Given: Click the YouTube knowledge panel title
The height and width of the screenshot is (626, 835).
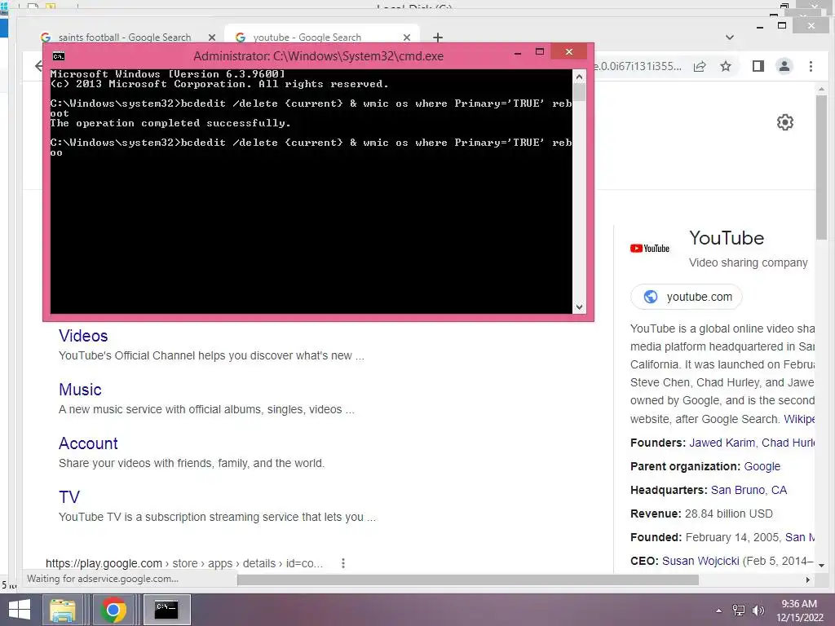Looking at the screenshot, I should point(727,238).
